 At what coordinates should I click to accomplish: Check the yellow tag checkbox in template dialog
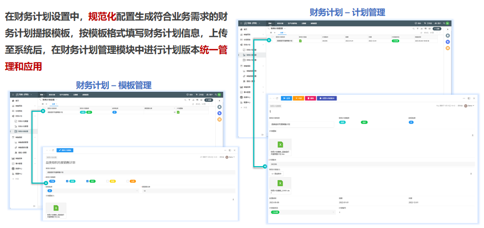108,181
